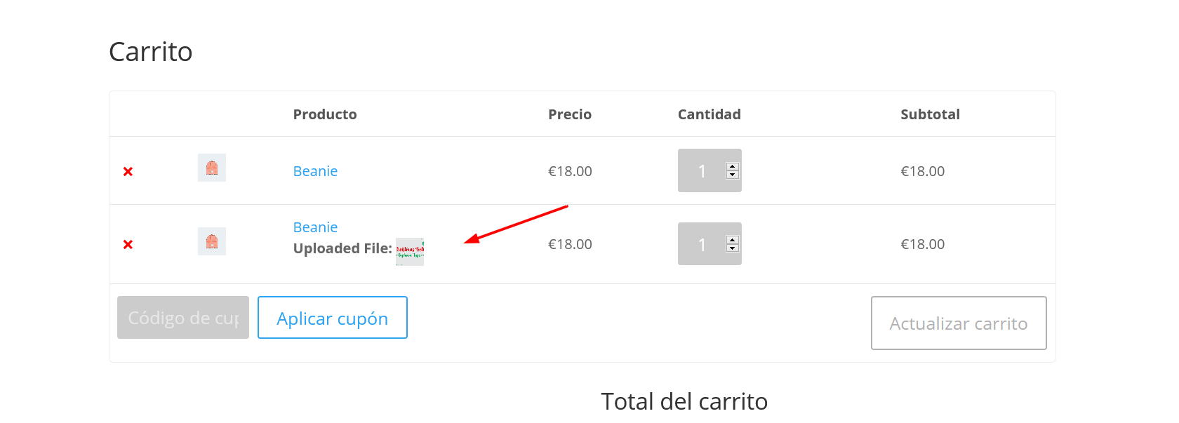Viewport: 1179px width, 423px height.
Task: Select the Producto column header
Action: pyautogui.click(x=325, y=114)
